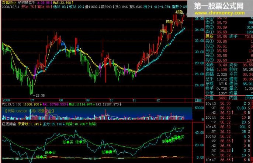
Task: Select the 10:45 tick row with volume 231
Action: tap(228, 127)
